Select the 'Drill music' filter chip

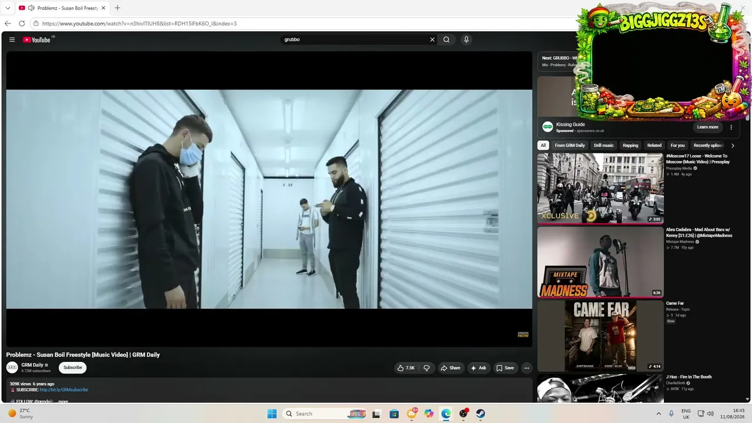tap(603, 145)
